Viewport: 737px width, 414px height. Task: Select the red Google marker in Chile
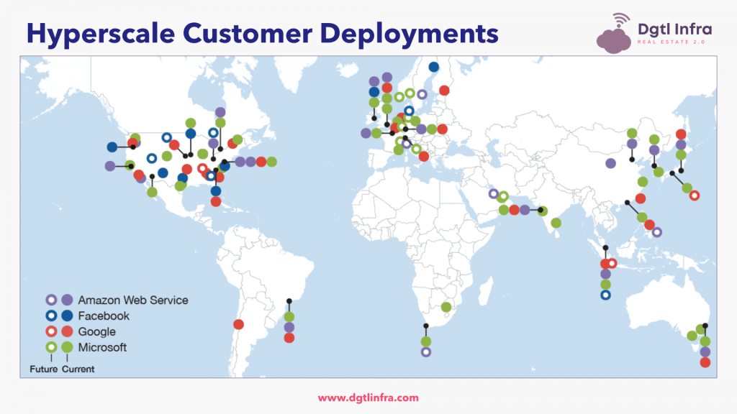coord(238,324)
